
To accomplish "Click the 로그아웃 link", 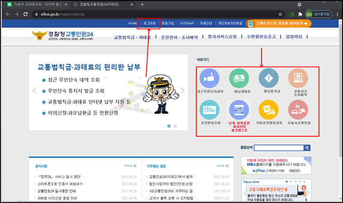I will (x=150, y=23).
